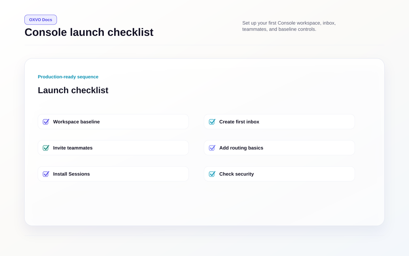409x256 pixels.
Task: Select the Create first inbox label
Action: [239, 122]
